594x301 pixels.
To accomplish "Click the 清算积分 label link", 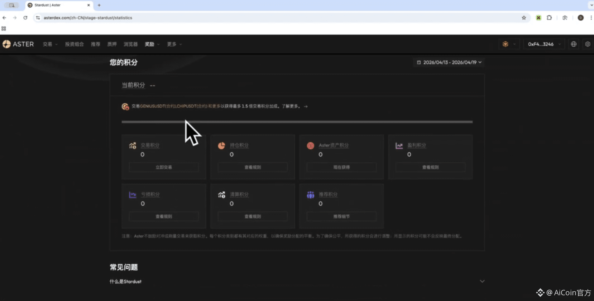I will [239, 195].
